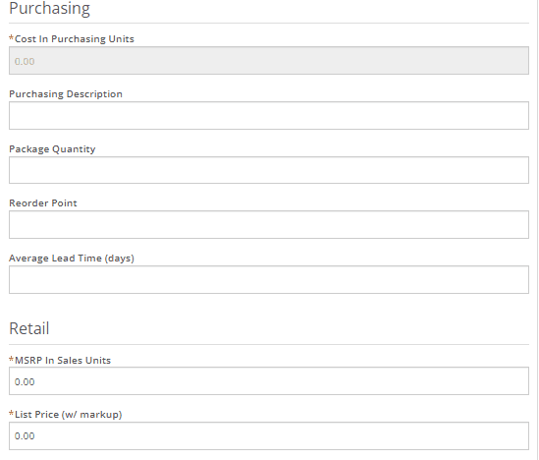Click the Package Quantity label

[x=52, y=149]
